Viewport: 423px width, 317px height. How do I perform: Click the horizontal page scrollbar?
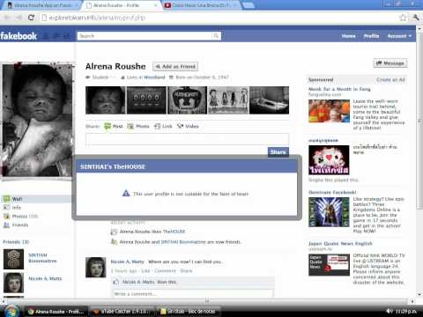pos(207,301)
